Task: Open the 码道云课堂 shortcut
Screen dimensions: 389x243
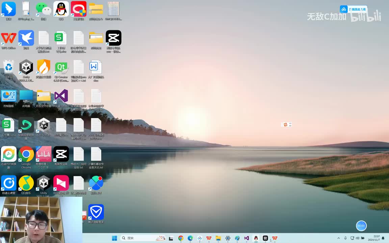Action: [9, 183]
